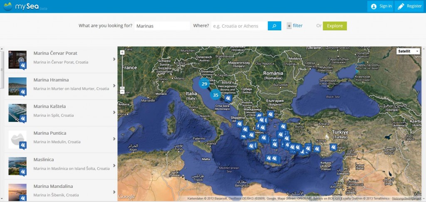The height and width of the screenshot is (202, 426).
Task: Click text 'Marina in Maslinica on Island Šolta, Croatia'
Action: (x=72, y=169)
